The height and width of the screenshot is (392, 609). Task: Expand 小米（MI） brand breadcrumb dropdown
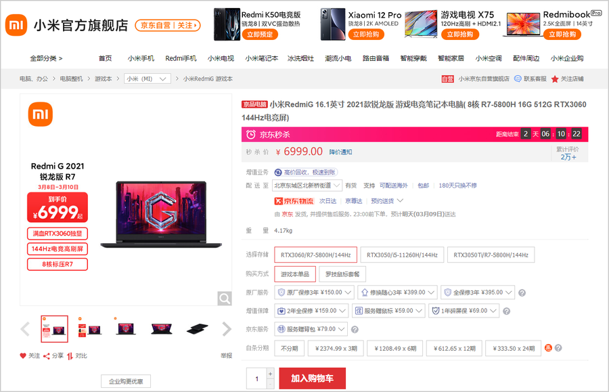coord(147,79)
